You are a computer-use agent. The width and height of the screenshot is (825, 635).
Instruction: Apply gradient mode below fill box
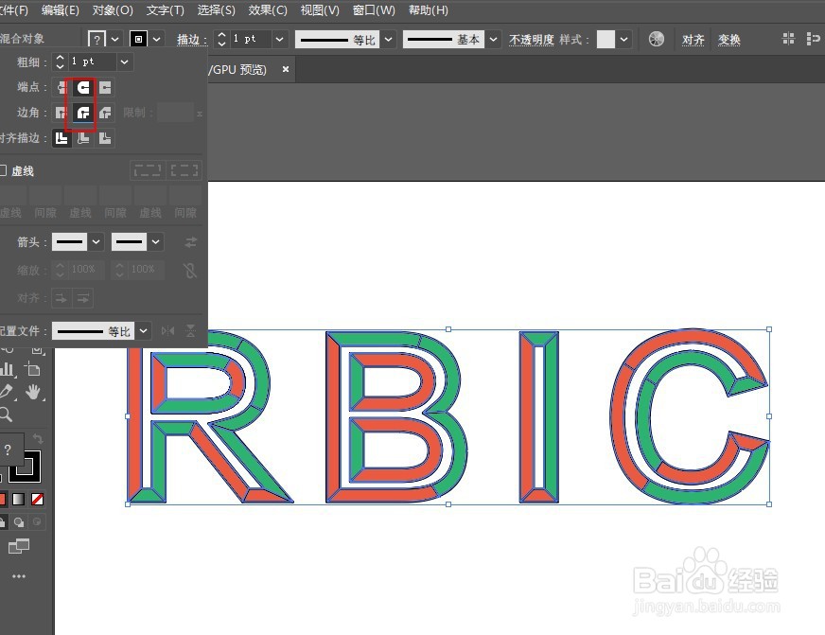pos(18,499)
